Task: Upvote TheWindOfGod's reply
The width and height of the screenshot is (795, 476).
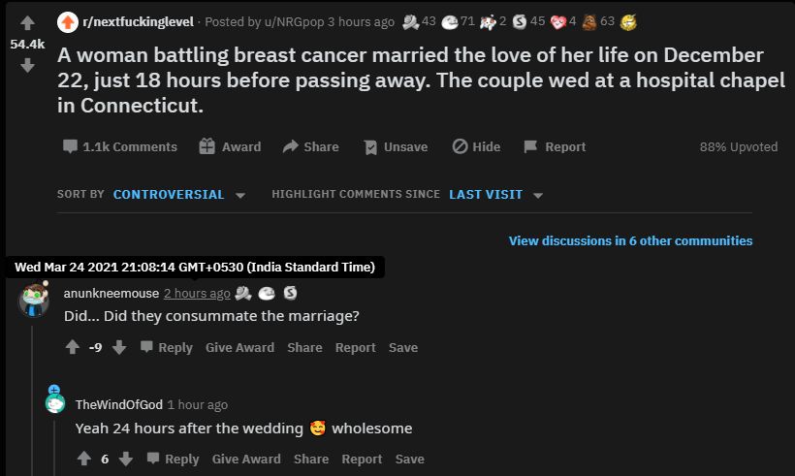Action: pos(84,459)
